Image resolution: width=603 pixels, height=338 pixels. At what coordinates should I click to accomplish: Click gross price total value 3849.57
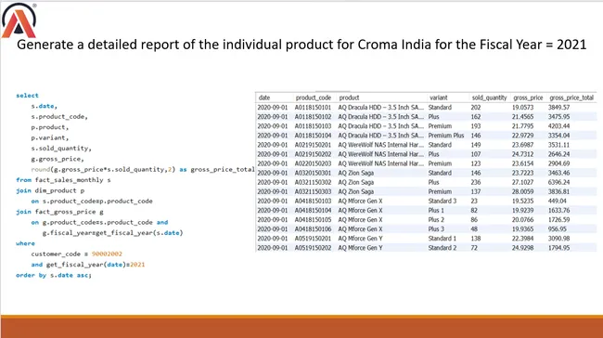tap(558, 108)
